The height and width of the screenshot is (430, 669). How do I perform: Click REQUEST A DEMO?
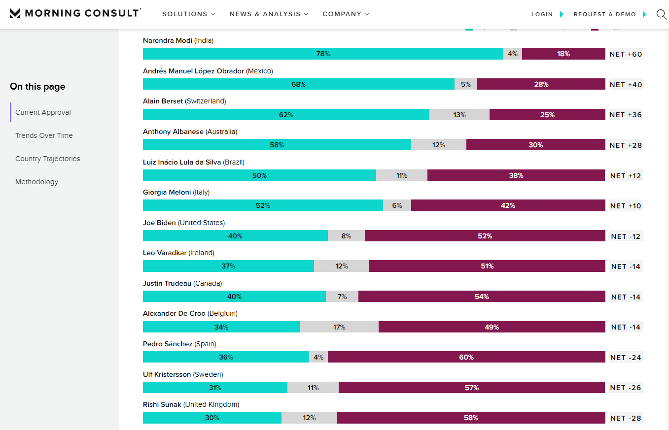(x=605, y=14)
